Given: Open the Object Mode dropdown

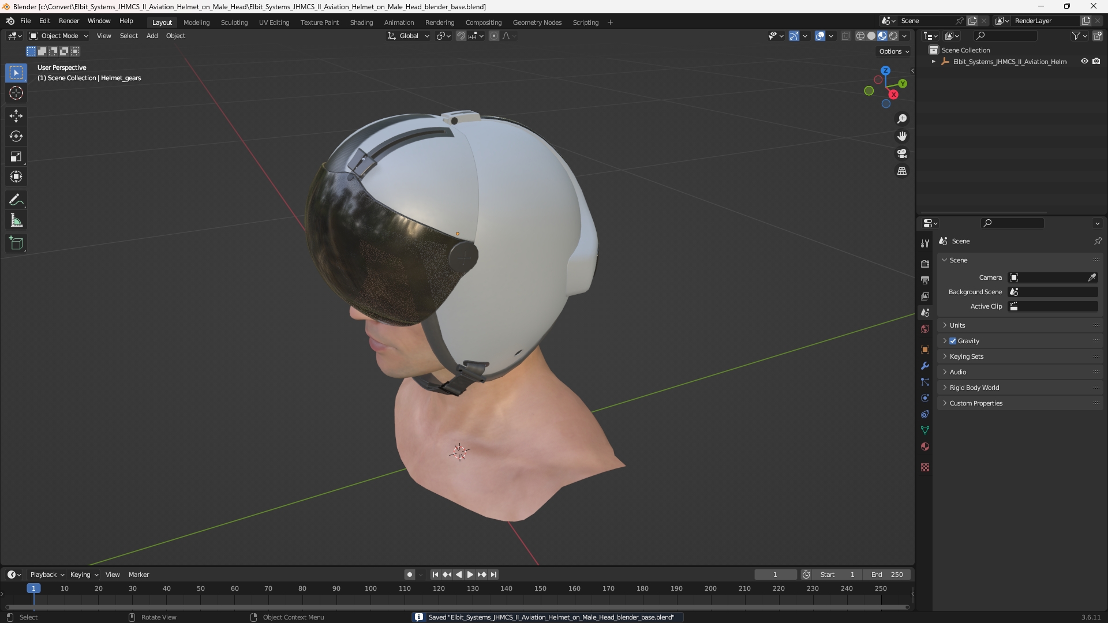Looking at the screenshot, I should click(59, 36).
